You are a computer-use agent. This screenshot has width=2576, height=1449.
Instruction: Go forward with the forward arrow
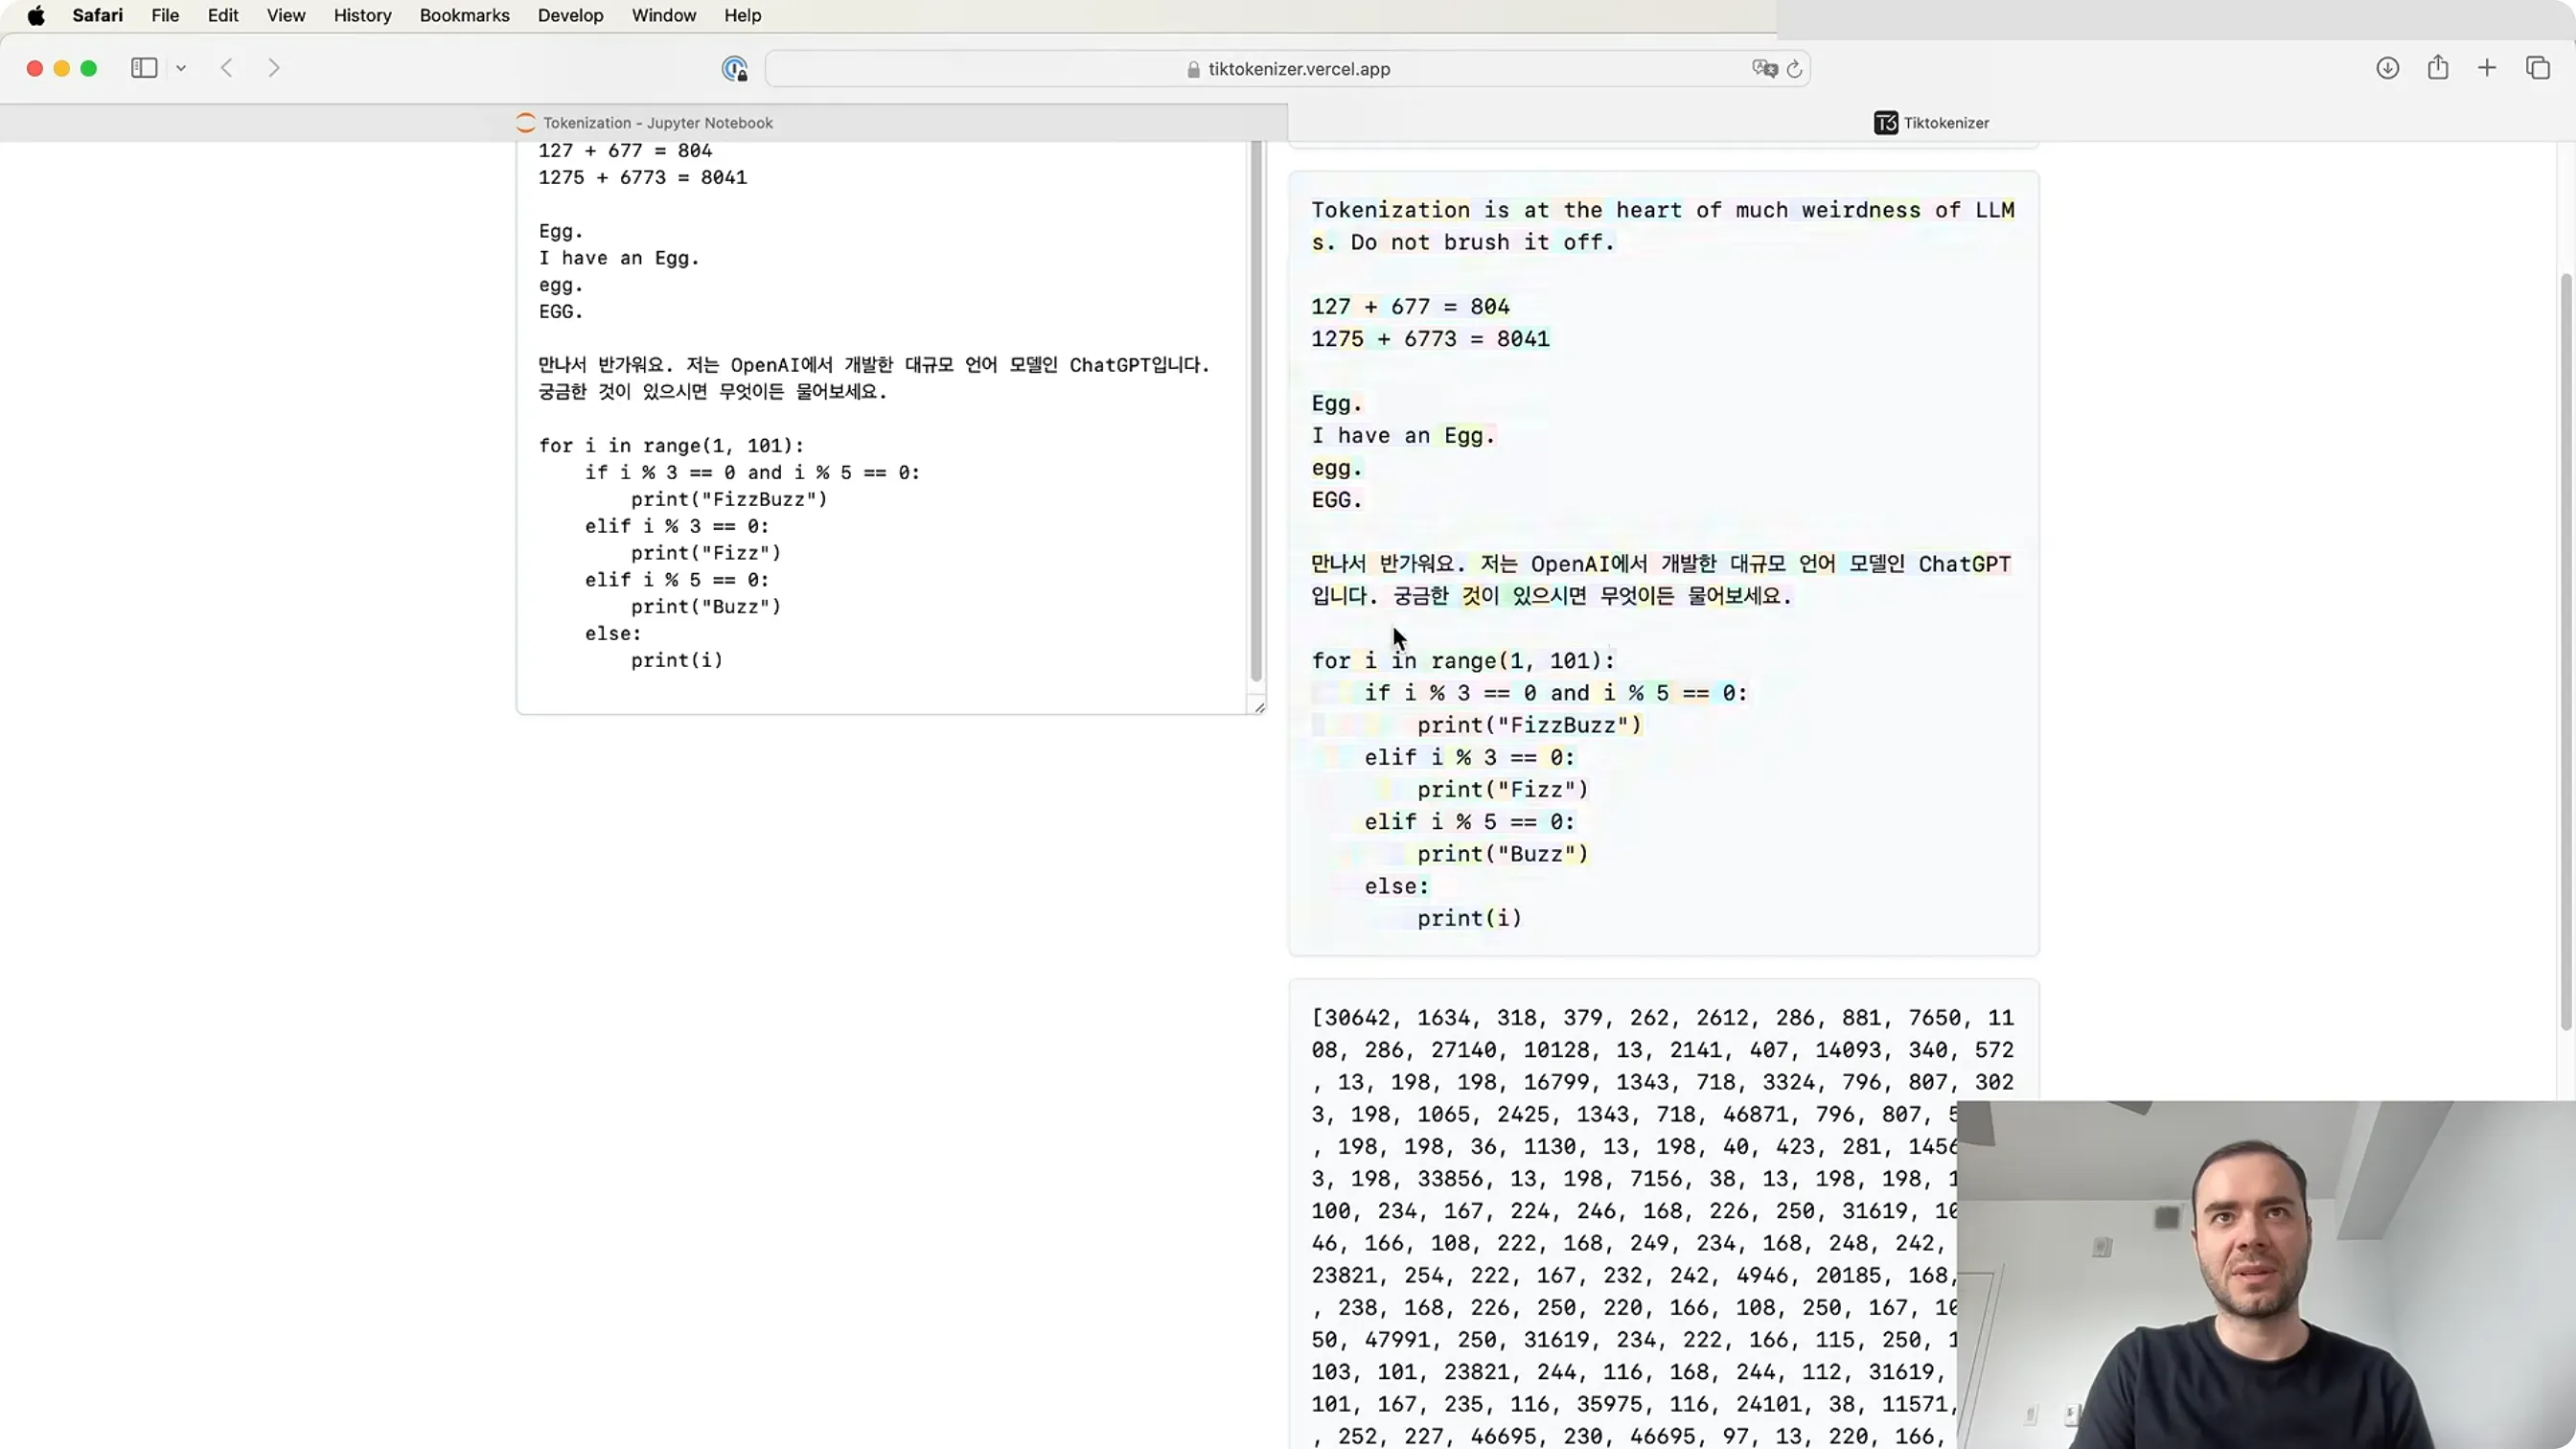coord(274,68)
